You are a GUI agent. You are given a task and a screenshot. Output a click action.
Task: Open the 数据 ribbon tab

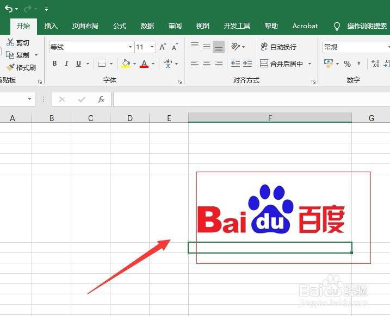147,26
